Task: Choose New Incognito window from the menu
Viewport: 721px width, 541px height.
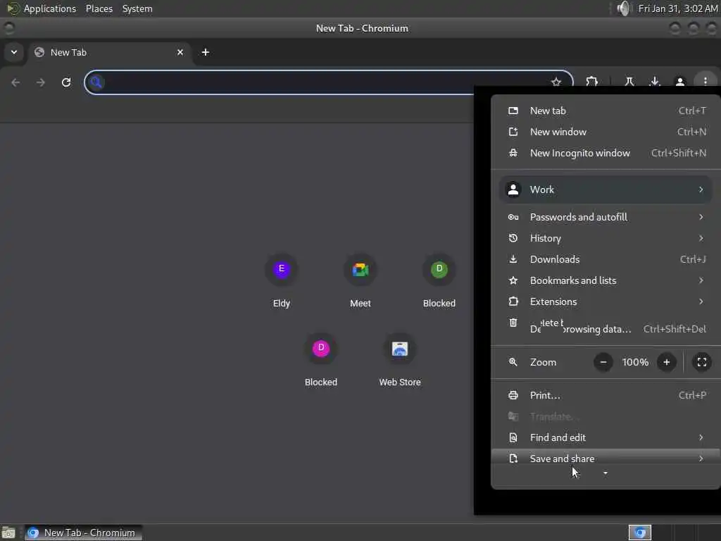Action: tap(605, 153)
